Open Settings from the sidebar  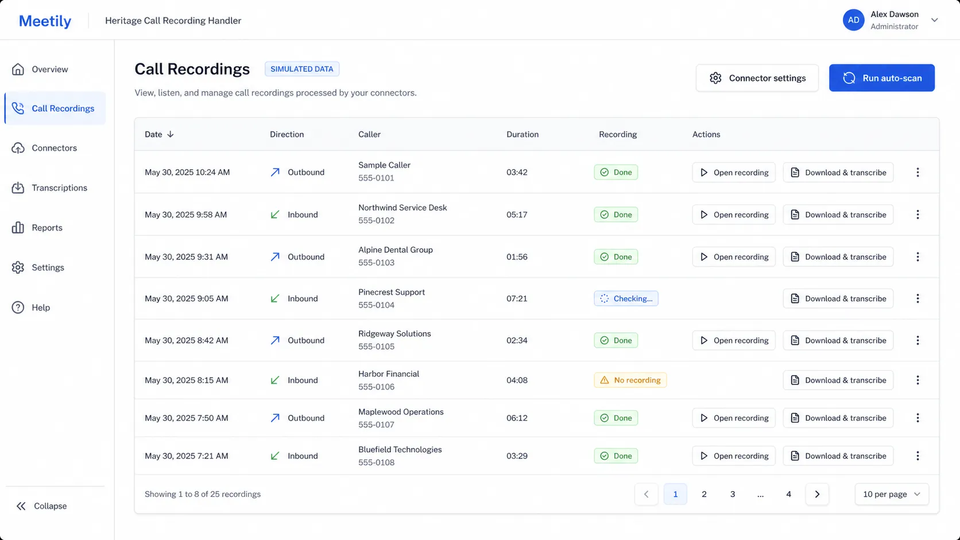point(55,267)
